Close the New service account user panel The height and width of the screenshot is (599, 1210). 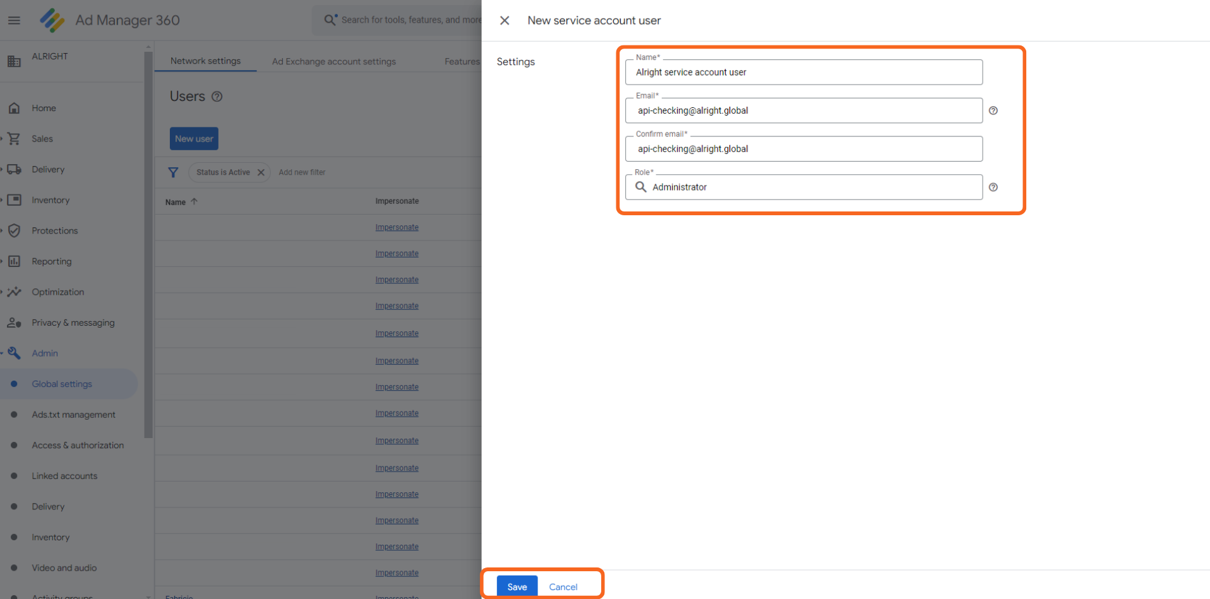(x=505, y=21)
